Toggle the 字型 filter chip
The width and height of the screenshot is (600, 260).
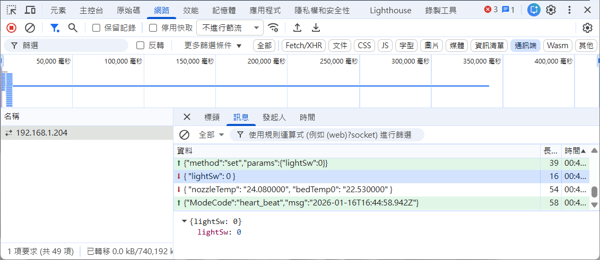pyautogui.click(x=406, y=46)
